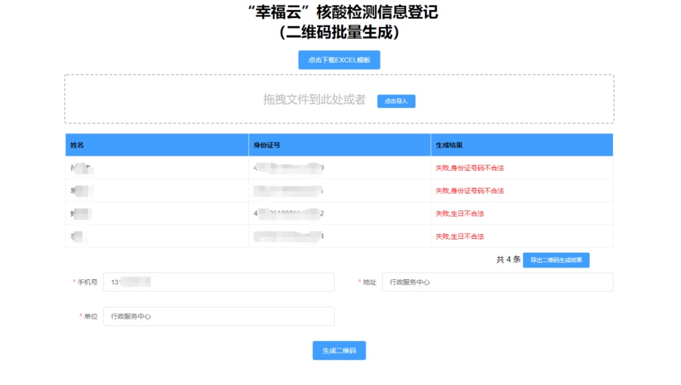The width and height of the screenshot is (681, 385).
Task: Click the 点击下载EXCEL模板 button
Action: pyautogui.click(x=339, y=60)
